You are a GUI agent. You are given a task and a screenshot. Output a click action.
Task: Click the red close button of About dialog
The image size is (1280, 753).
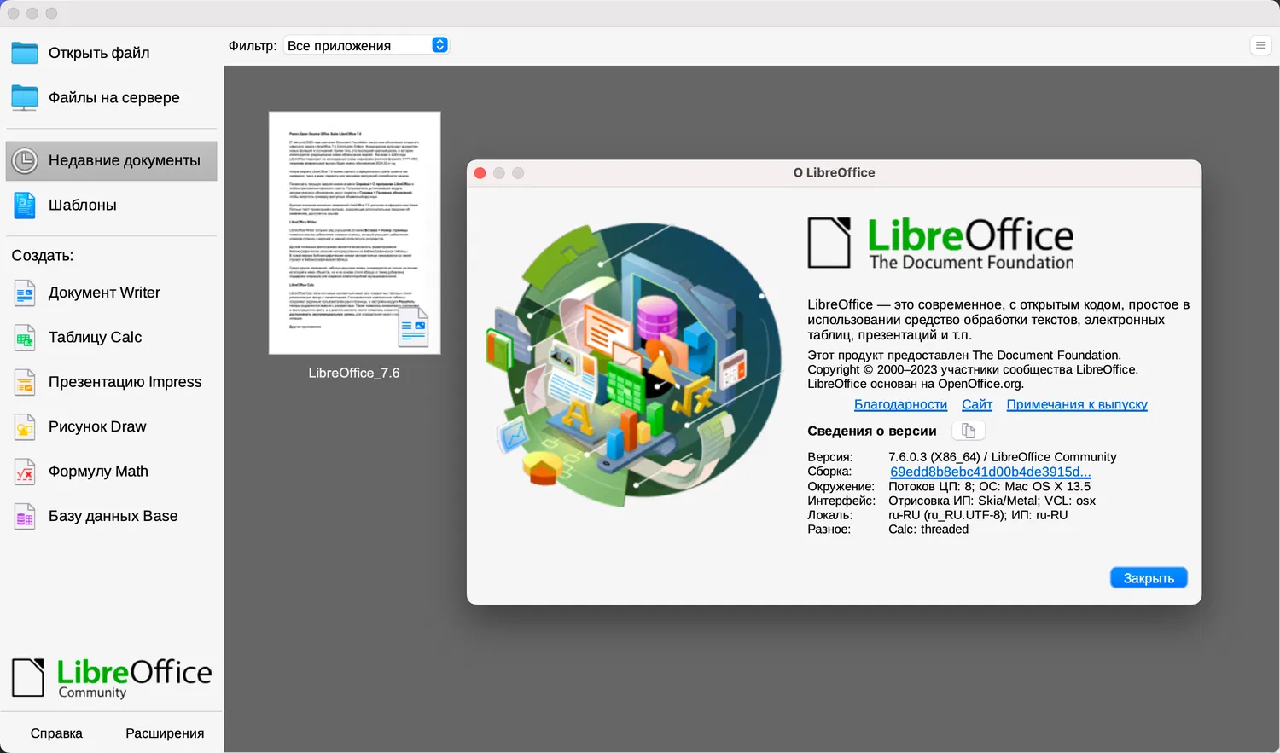[x=480, y=173]
